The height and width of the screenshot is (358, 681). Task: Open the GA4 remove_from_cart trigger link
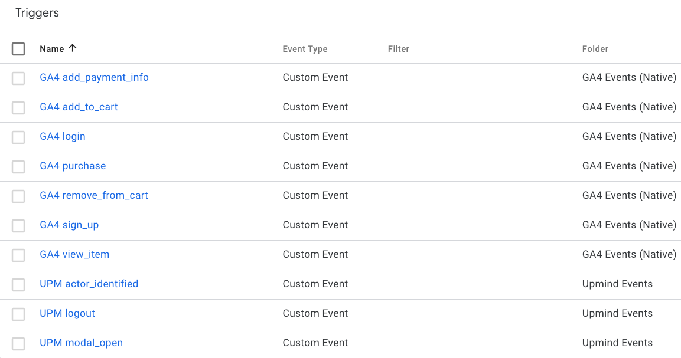(94, 195)
